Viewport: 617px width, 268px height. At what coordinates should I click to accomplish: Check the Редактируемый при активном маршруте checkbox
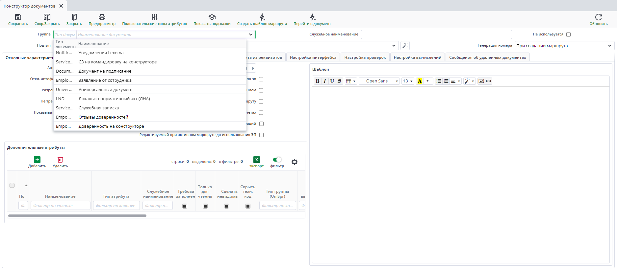point(261,135)
